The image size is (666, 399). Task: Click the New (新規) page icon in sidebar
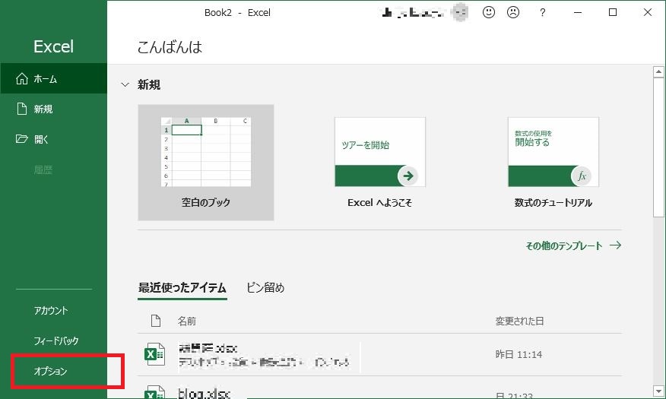tap(21, 109)
